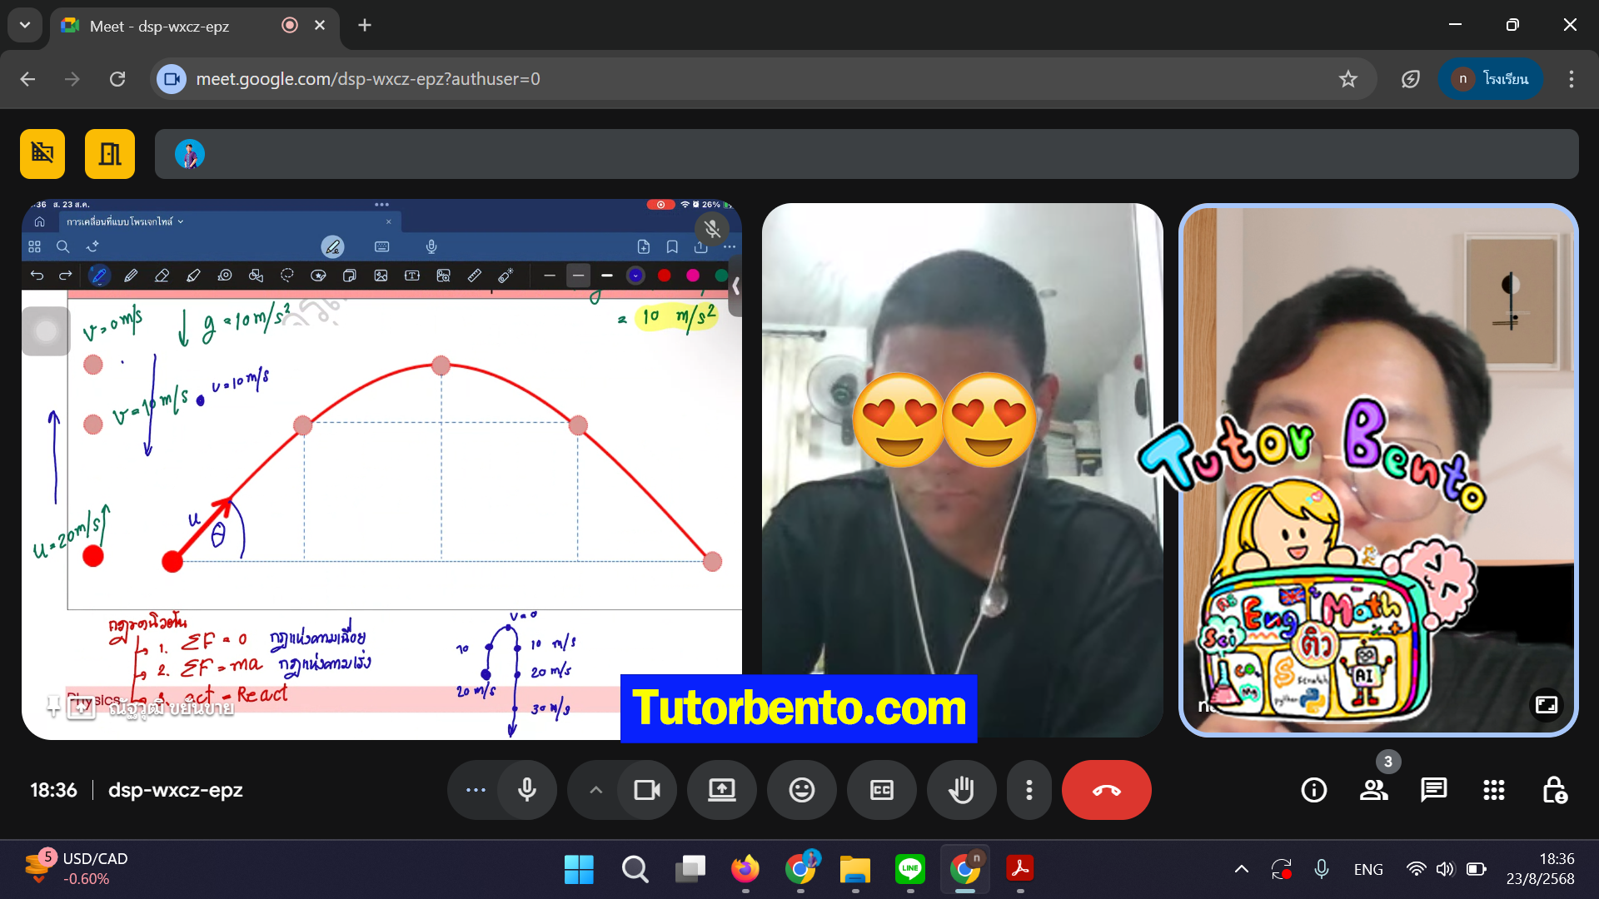
Task: Click the home icon in notes app
Action: 39,222
